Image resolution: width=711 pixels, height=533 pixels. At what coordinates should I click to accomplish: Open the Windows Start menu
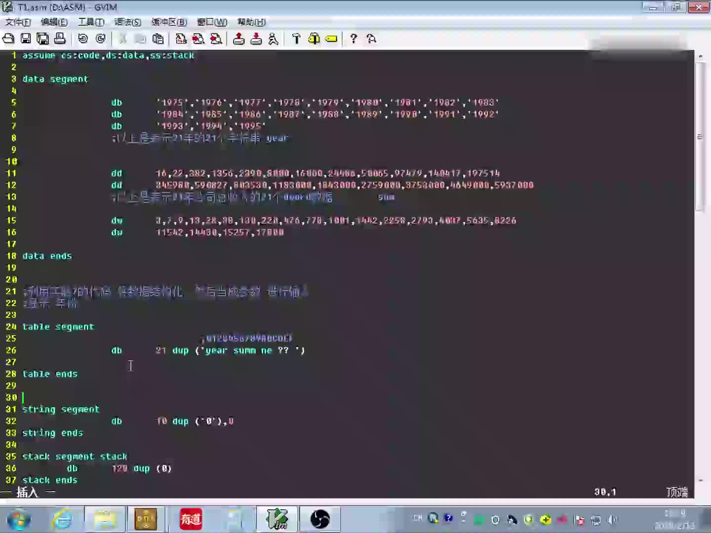[x=19, y=520]
